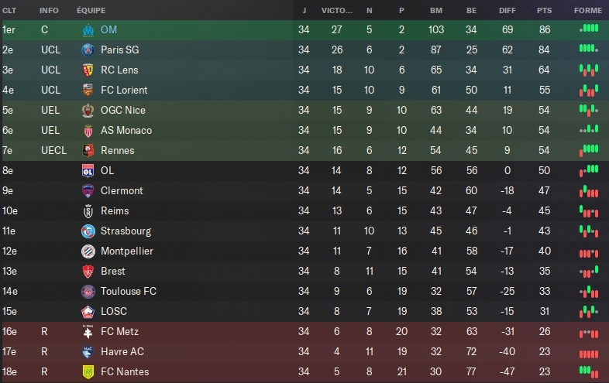
Task: Click the Rennes club badge
Action: pyautogui.click(x=88, y=150)
